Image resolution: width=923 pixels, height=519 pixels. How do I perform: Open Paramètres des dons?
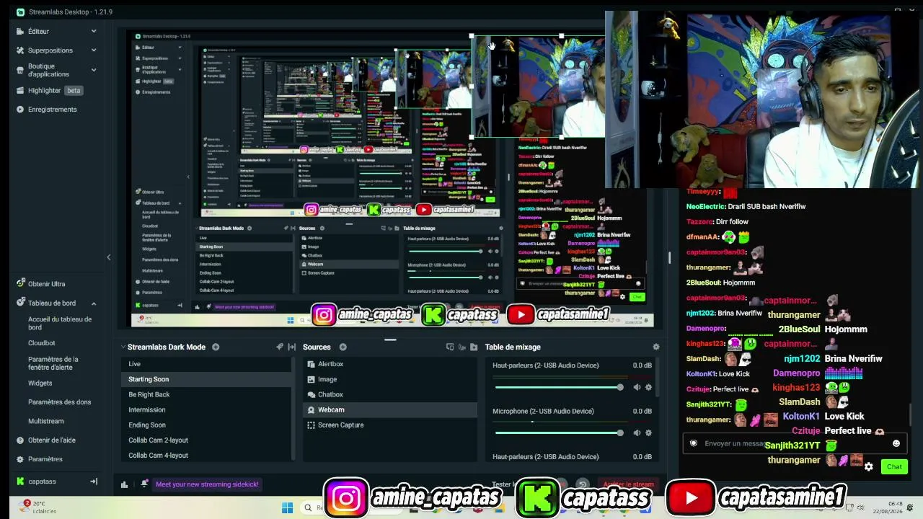[60, 402]
